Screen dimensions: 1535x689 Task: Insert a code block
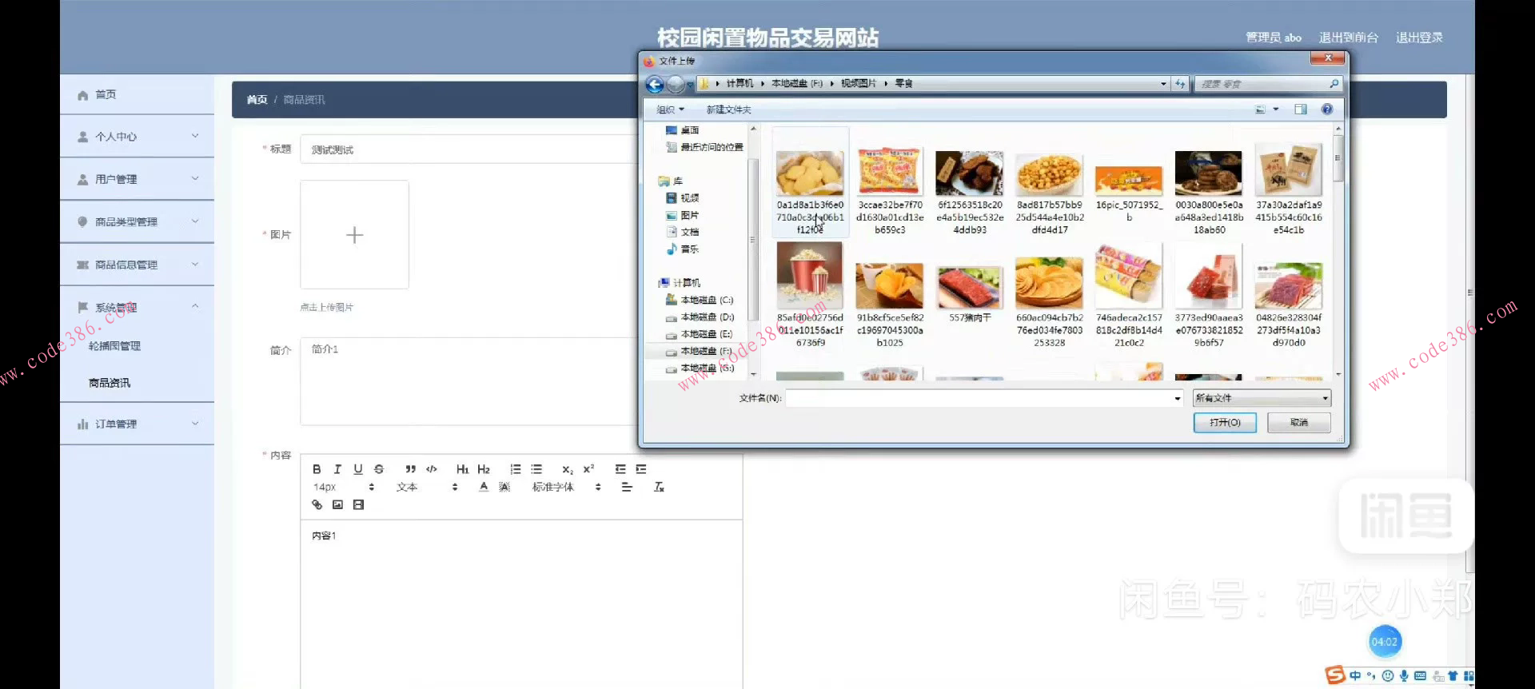tap(432, 469)
